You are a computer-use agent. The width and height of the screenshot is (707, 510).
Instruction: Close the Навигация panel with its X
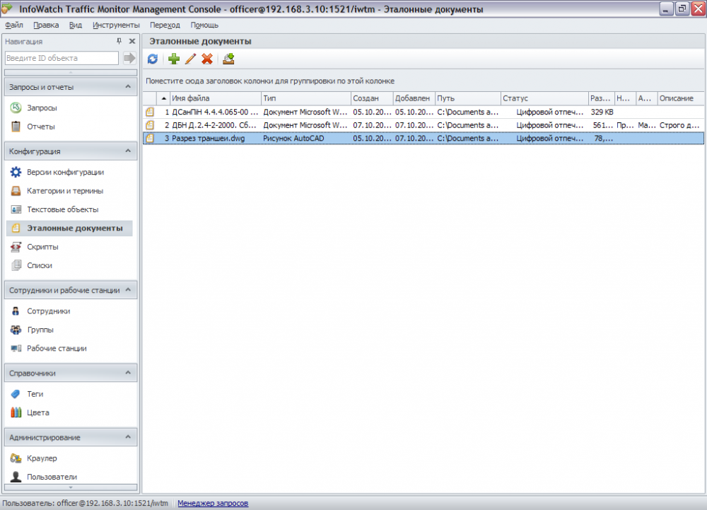click(132, 41)
